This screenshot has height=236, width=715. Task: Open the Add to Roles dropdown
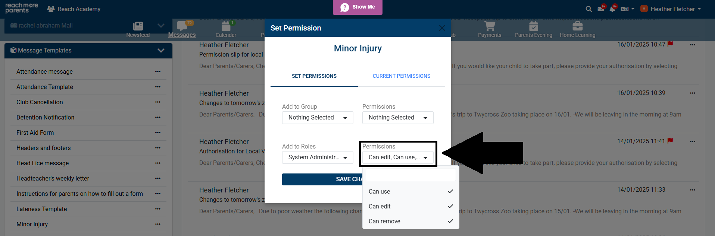(x=318, y=157)
